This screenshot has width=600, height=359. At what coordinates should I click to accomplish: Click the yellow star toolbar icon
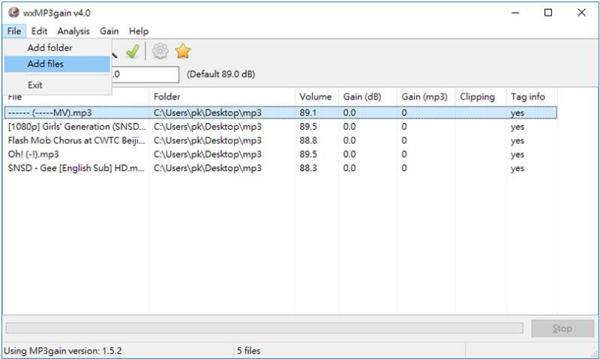pos(183,51)
